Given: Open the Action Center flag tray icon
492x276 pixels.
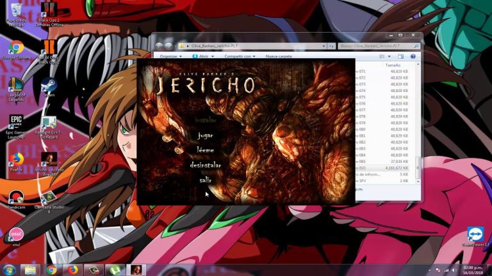Looking at the screenshot, I should click(x=438, y=270).
